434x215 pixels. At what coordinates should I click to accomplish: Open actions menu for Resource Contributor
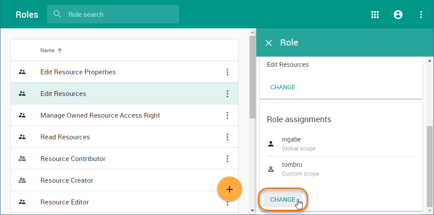(227, 159)
